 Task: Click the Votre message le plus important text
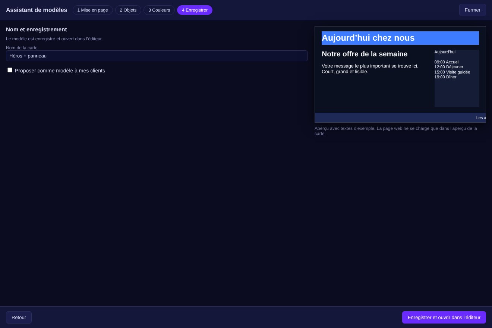click(x=370, y=69)
